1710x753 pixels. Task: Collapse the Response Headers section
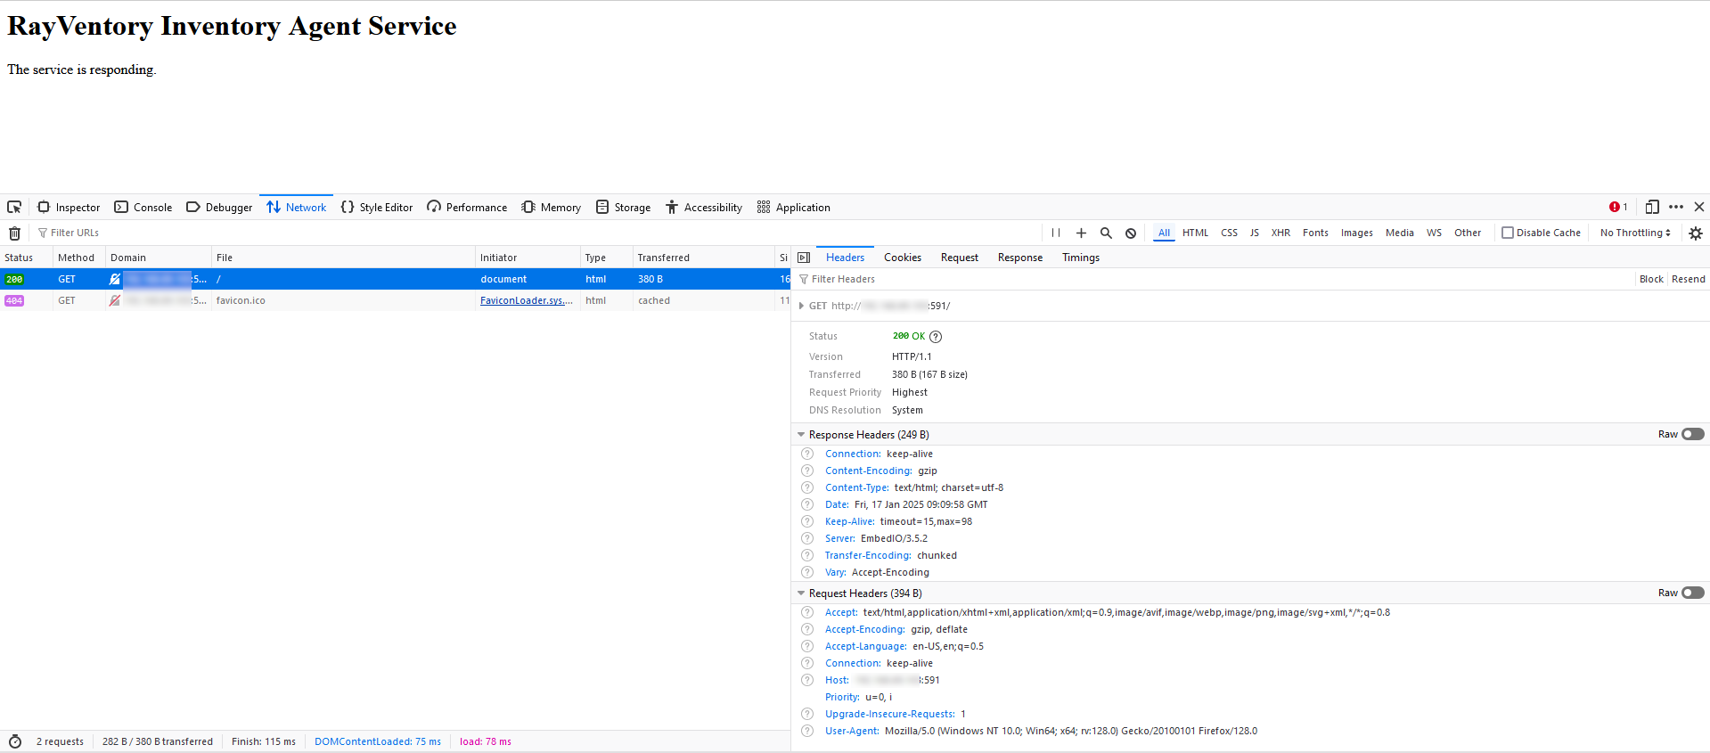tap(801, 435)
